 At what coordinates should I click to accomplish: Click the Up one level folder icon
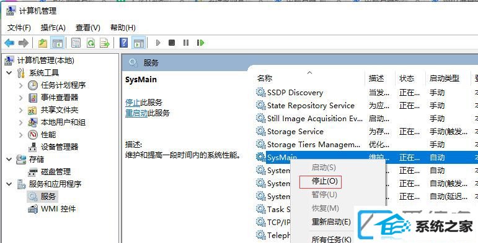[43, 43]
